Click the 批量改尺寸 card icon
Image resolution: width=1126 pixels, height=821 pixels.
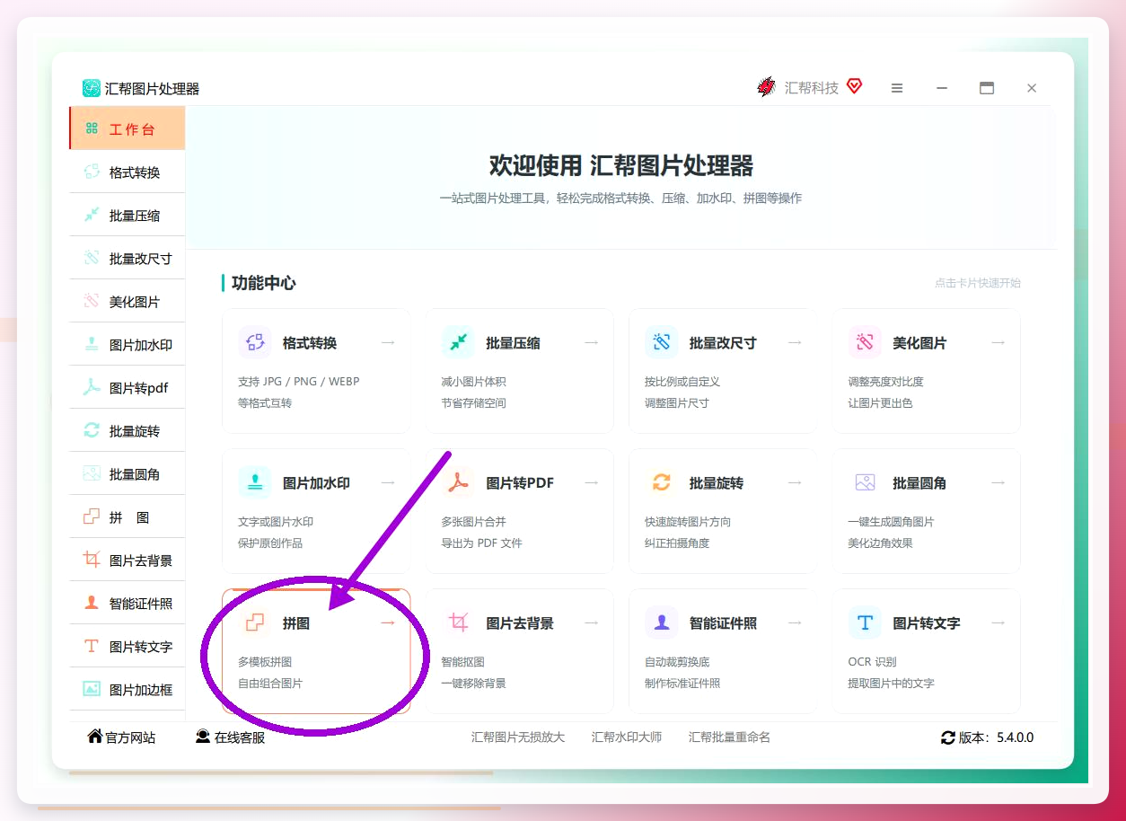point(662,342)
